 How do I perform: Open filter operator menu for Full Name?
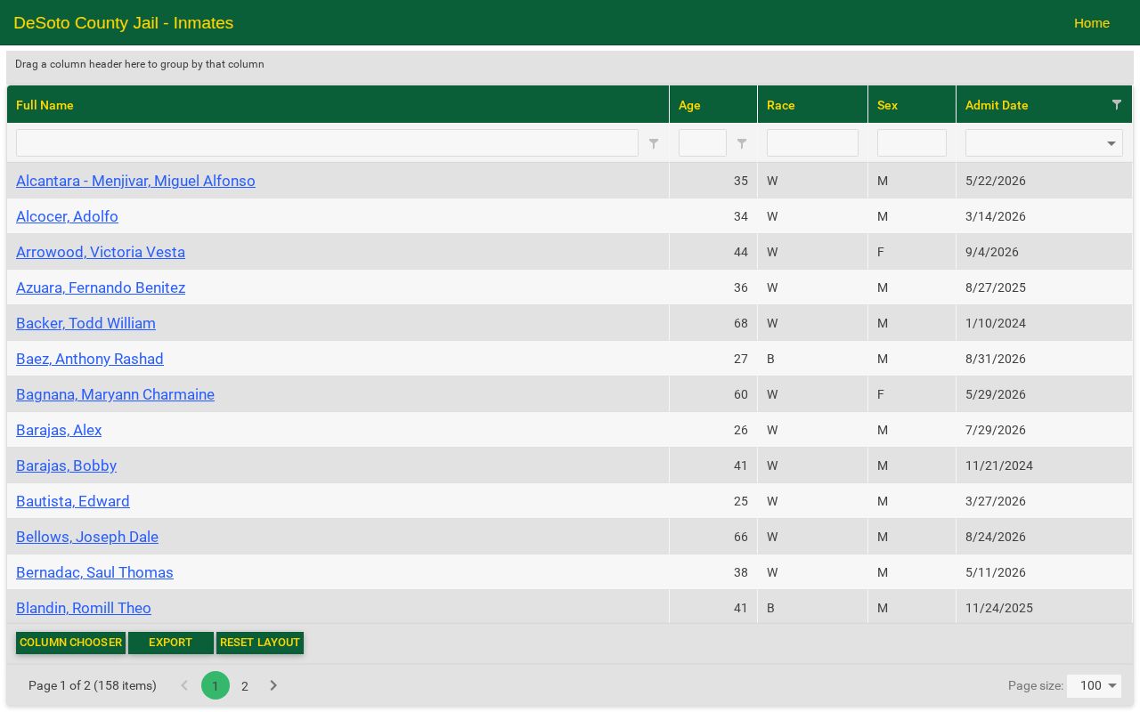tap(654, 143)
